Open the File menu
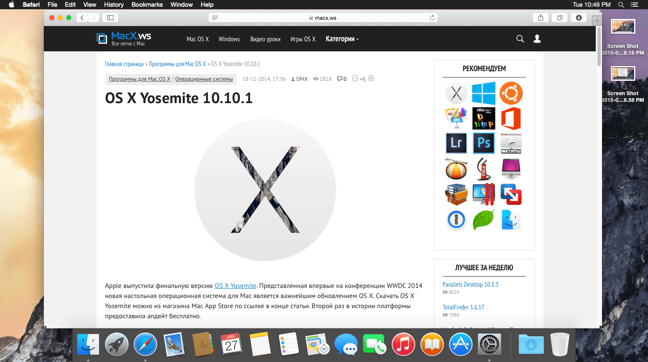 (52, 5)
